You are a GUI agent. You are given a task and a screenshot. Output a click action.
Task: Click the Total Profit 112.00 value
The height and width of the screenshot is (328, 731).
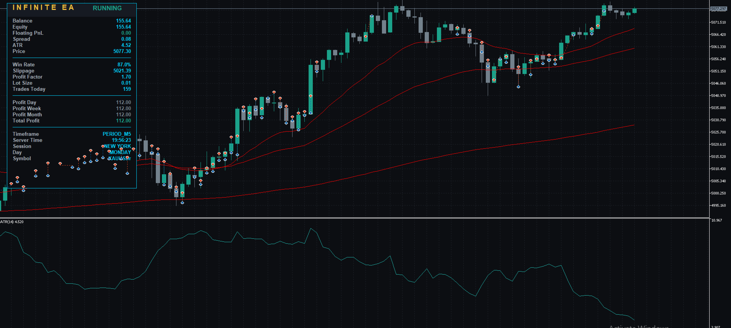[123, 121]
